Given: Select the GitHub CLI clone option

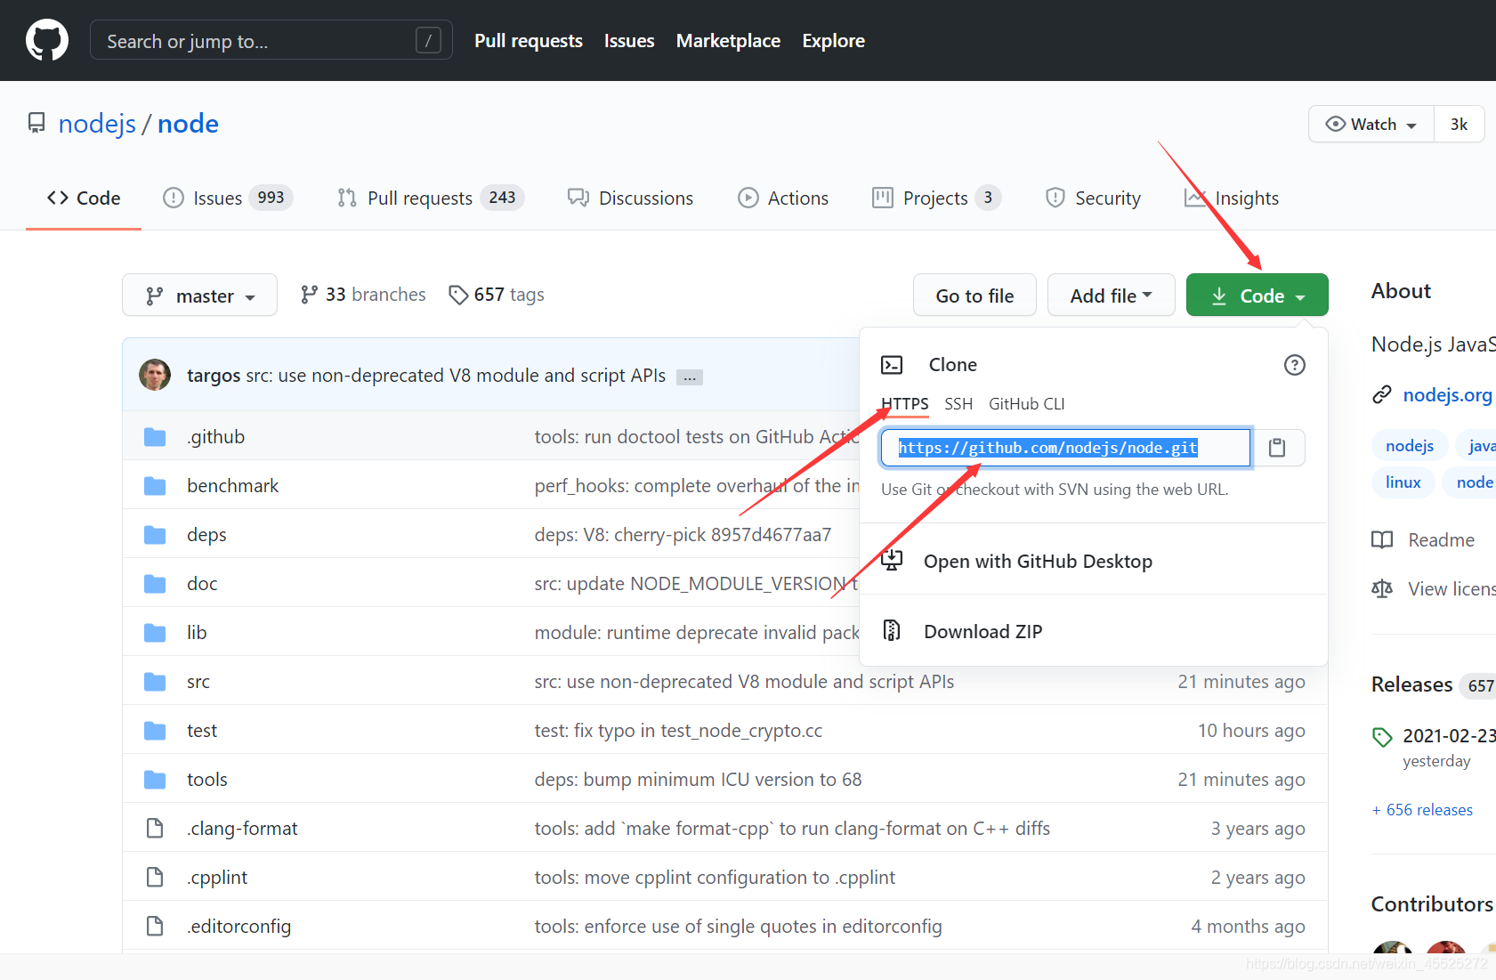Looking at the screenshot, I should 1026,404.
